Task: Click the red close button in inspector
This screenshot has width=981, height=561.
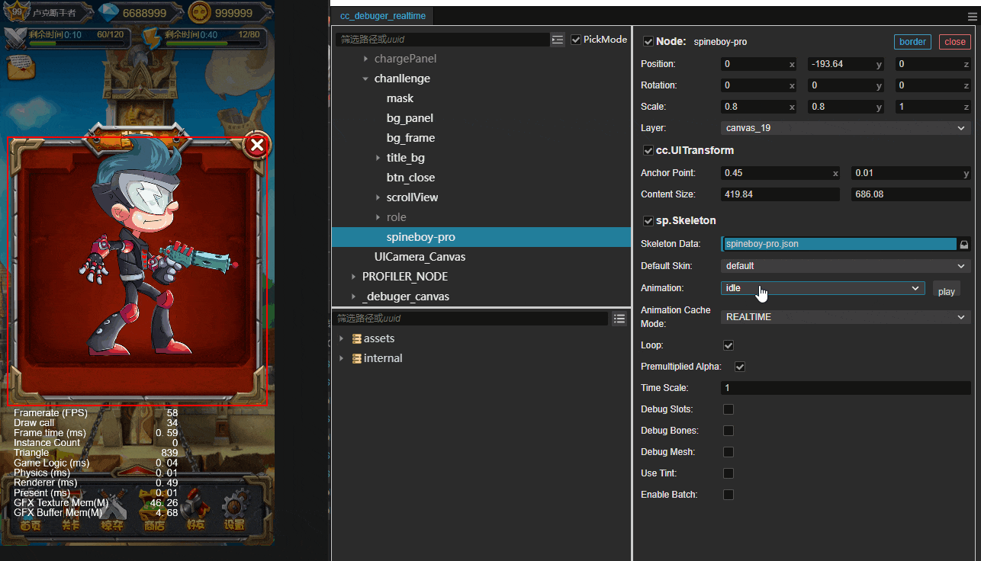Action: pyautogui.click(x=955, y=42)
